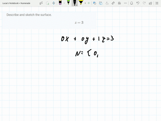Open the Shapes tool
The image size is (161, 121).
95,3
